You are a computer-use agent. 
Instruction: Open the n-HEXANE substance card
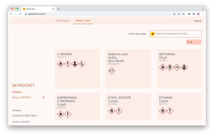77,69
